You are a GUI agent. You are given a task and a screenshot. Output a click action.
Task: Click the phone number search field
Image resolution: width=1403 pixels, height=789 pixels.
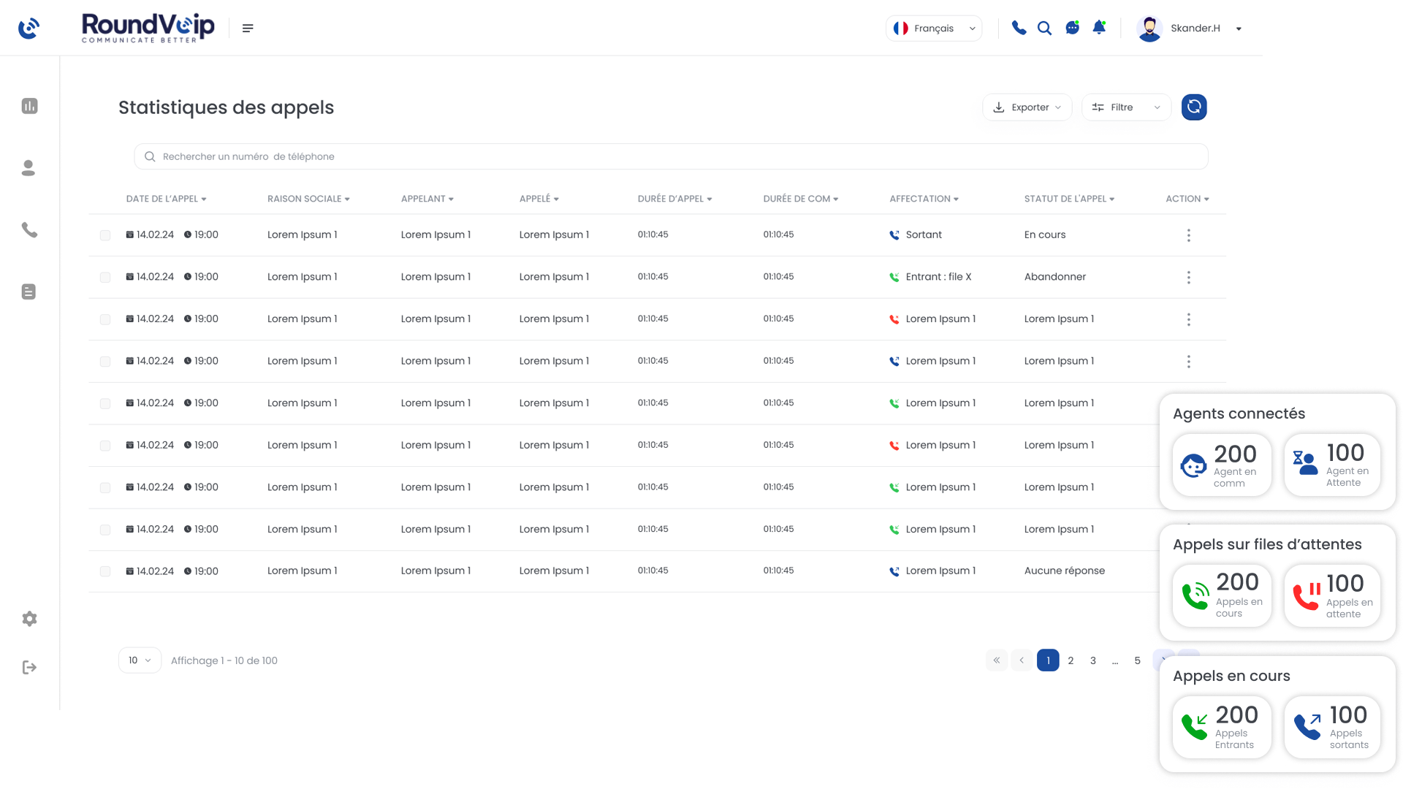(x=671, y=156)
